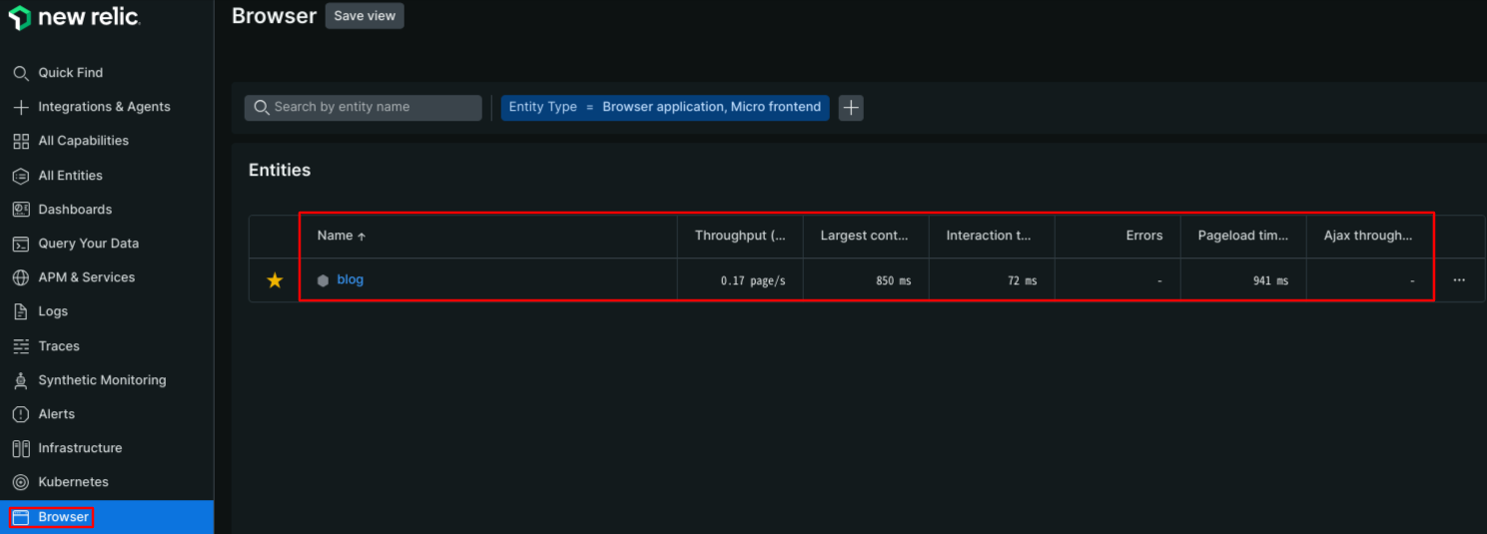
Task: Click the All Entities hexagon icon
Action: [x=20, y=176]
